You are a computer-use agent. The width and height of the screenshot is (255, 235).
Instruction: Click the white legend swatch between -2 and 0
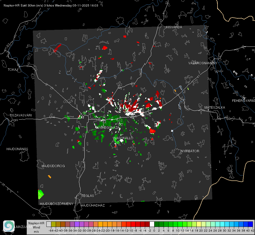(x=152, y=224)
